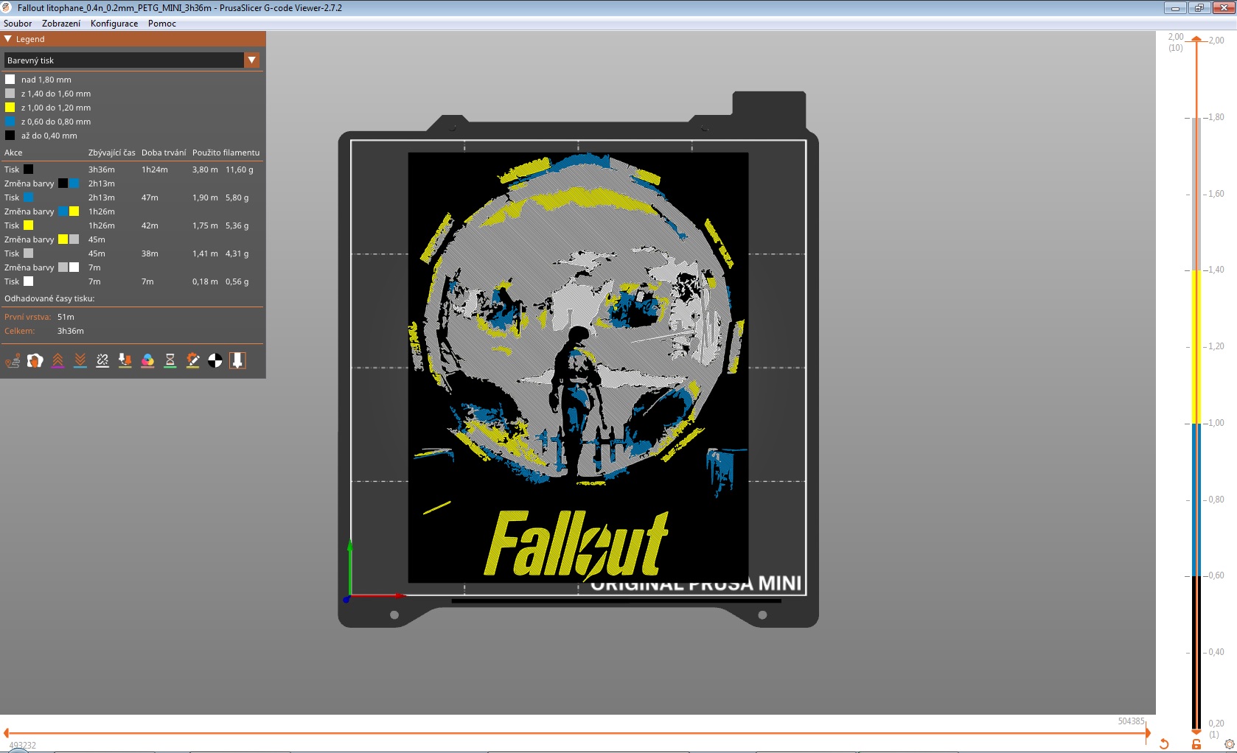Toggle color changes display
This screenshot has width=1237, height=753.
(x=147, y=361)
